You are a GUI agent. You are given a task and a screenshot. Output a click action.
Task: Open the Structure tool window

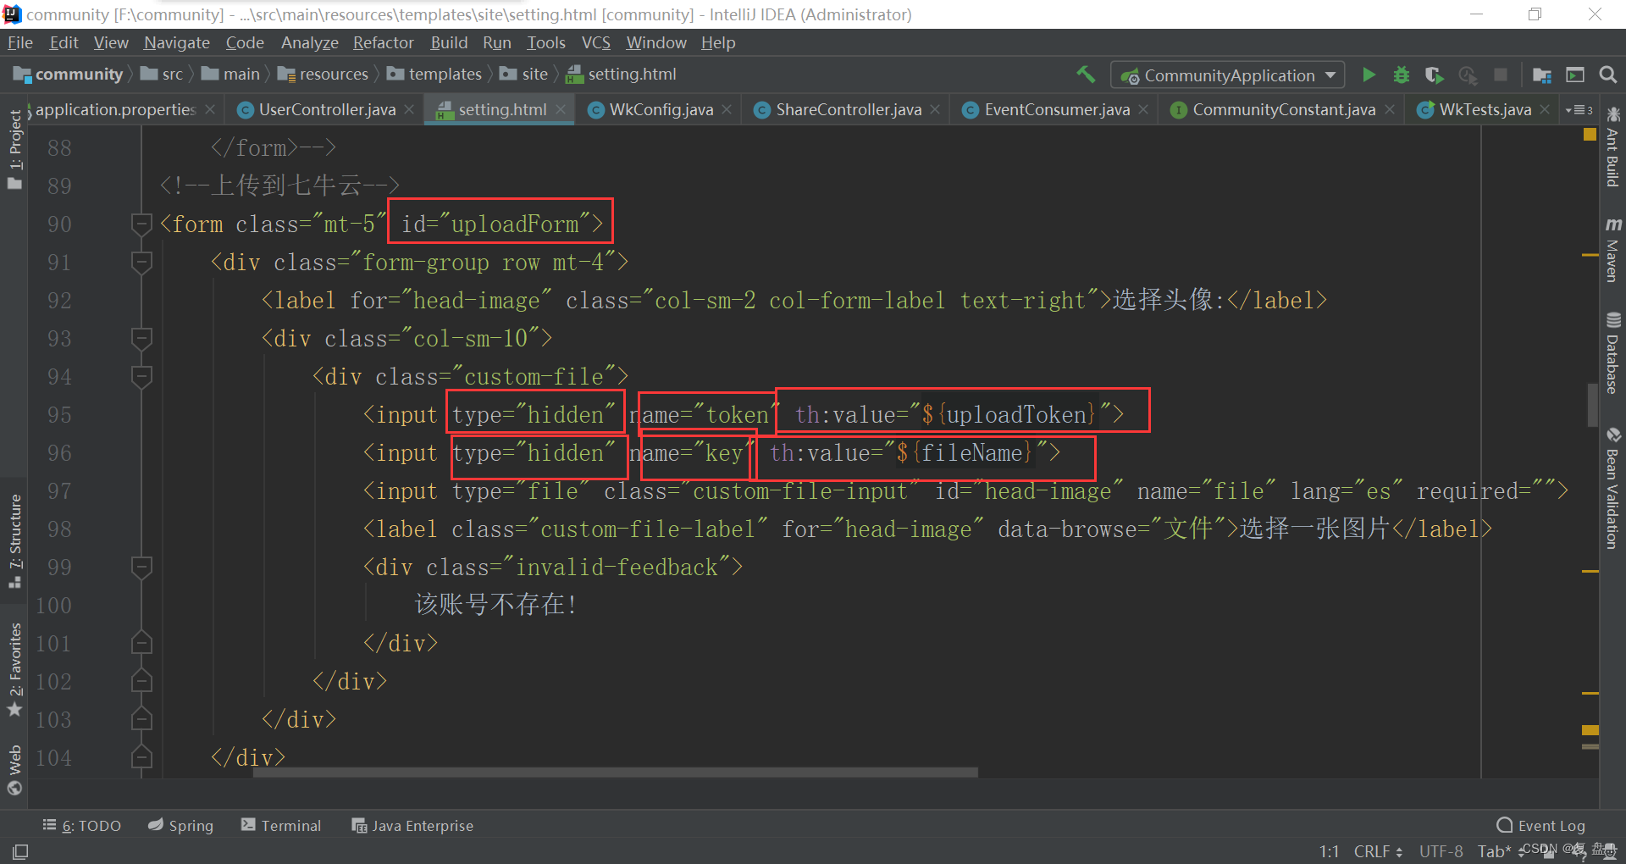[14, 540]
